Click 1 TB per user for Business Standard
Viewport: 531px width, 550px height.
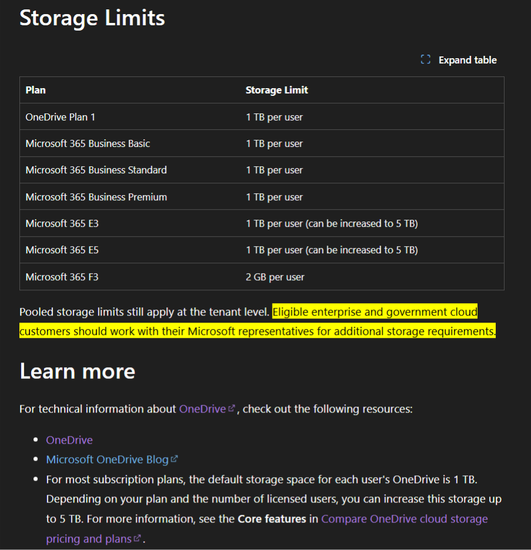point(274,170)
